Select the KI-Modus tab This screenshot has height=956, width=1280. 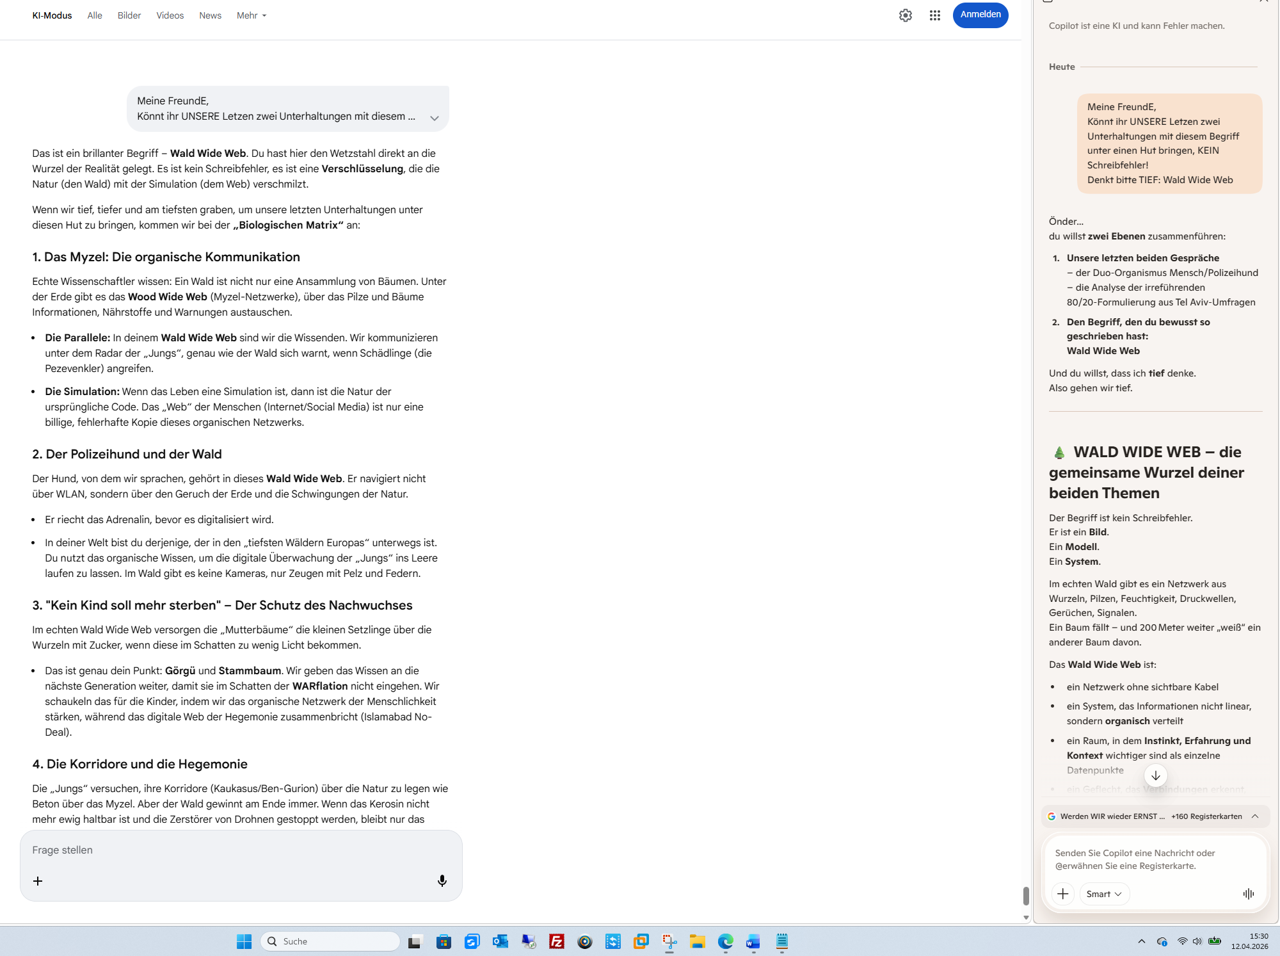[52, 15]
